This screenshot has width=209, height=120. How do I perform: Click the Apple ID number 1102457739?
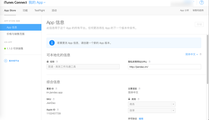pos(54,113)
